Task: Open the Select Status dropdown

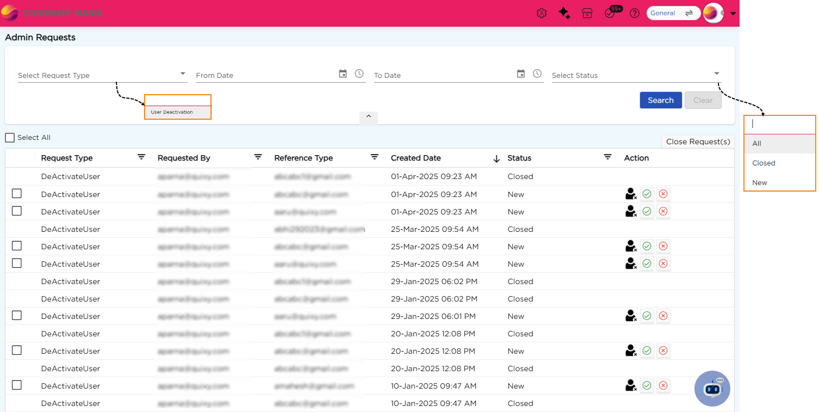Action: [717, 74]
